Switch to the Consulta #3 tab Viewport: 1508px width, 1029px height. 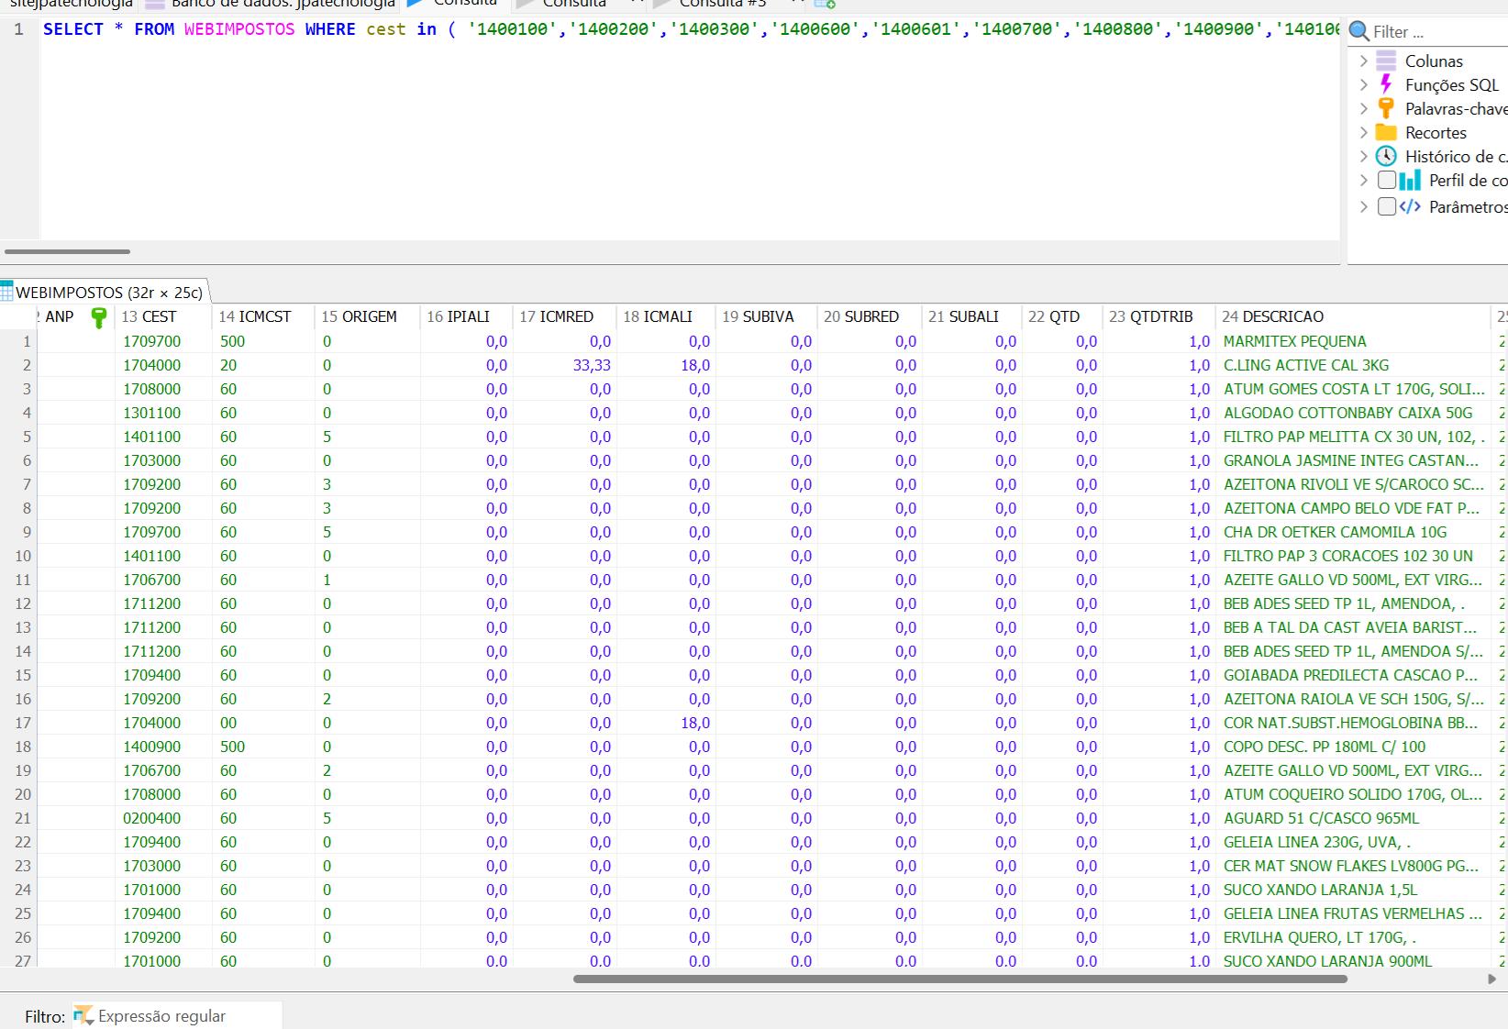pos(721,4)
